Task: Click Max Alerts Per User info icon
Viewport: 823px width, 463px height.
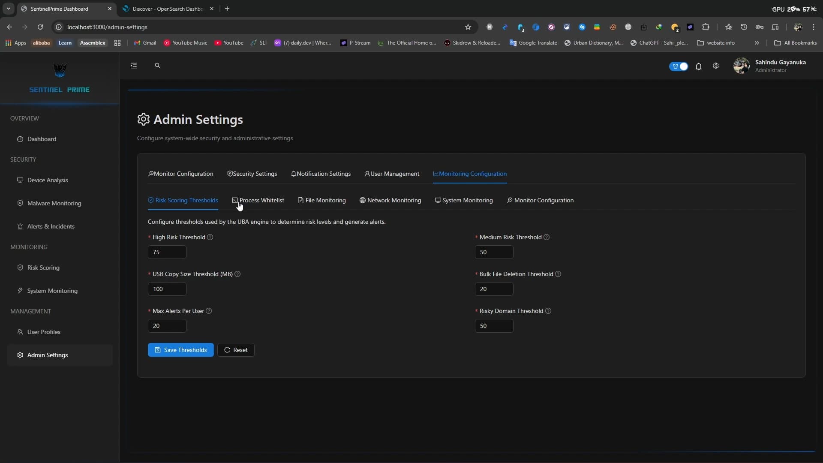Action: point(209,311)
